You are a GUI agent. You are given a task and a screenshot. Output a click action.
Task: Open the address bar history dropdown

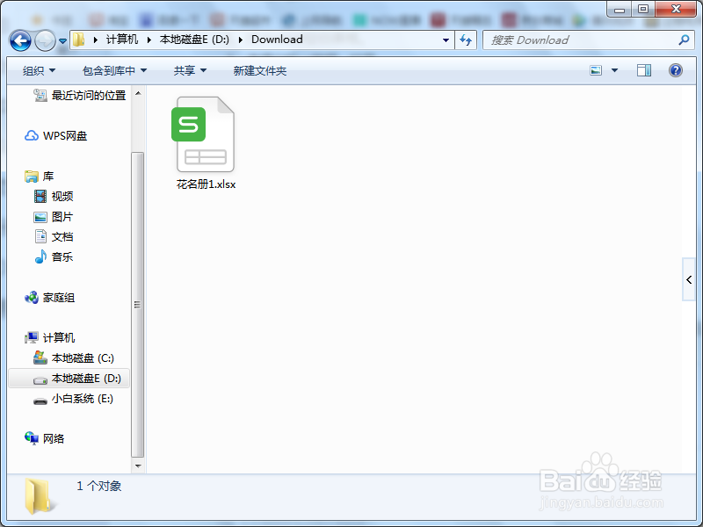[446, 40]
